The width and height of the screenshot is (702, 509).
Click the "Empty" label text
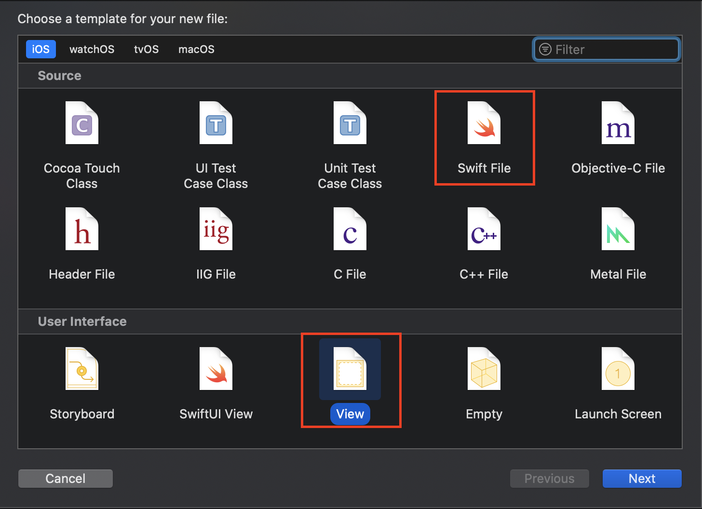point(484,414)
